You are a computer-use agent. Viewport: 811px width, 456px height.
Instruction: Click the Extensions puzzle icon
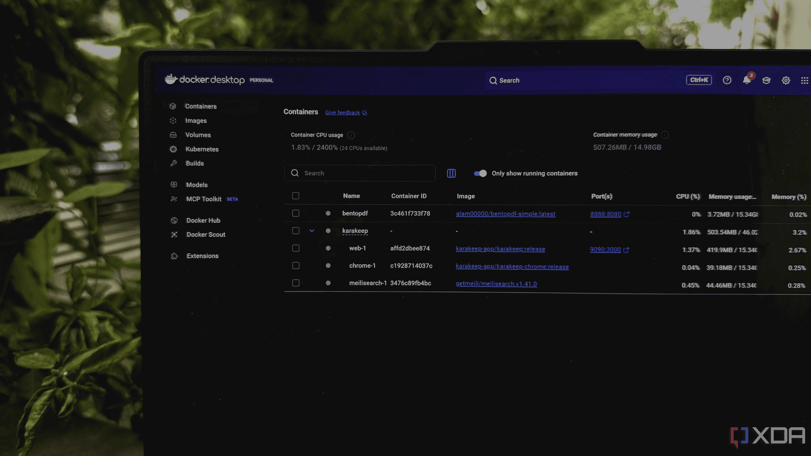coord(174,256)
